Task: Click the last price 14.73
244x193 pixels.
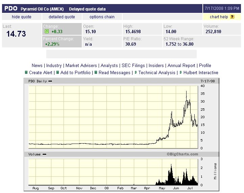Action: click(16, 34)
